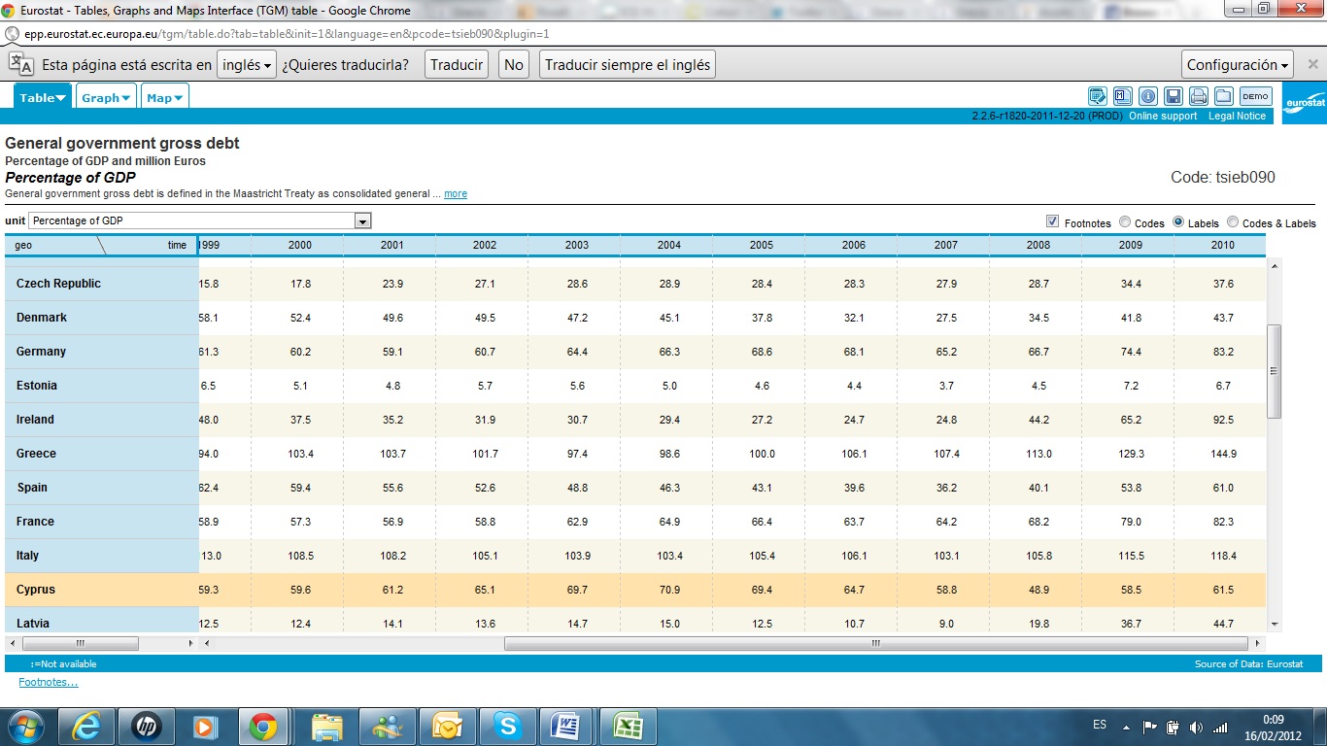Open Windows Live Messenger from the taskbar

tap(387, 726)
